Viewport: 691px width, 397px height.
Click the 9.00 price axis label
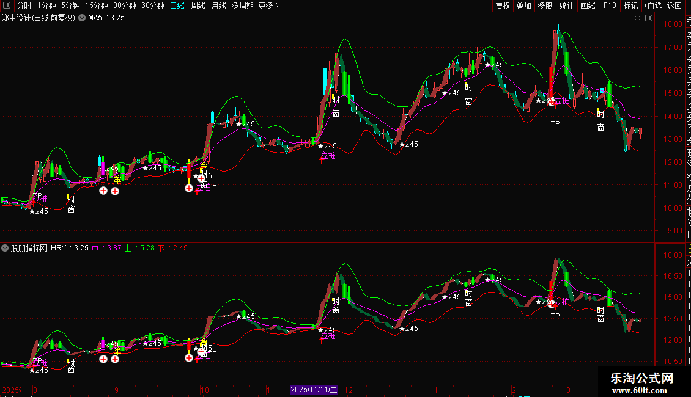[x=675, y=231]
